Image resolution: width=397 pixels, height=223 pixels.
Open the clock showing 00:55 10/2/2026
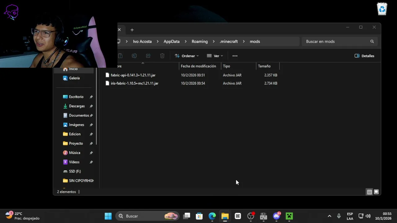[x=383, y=216]
